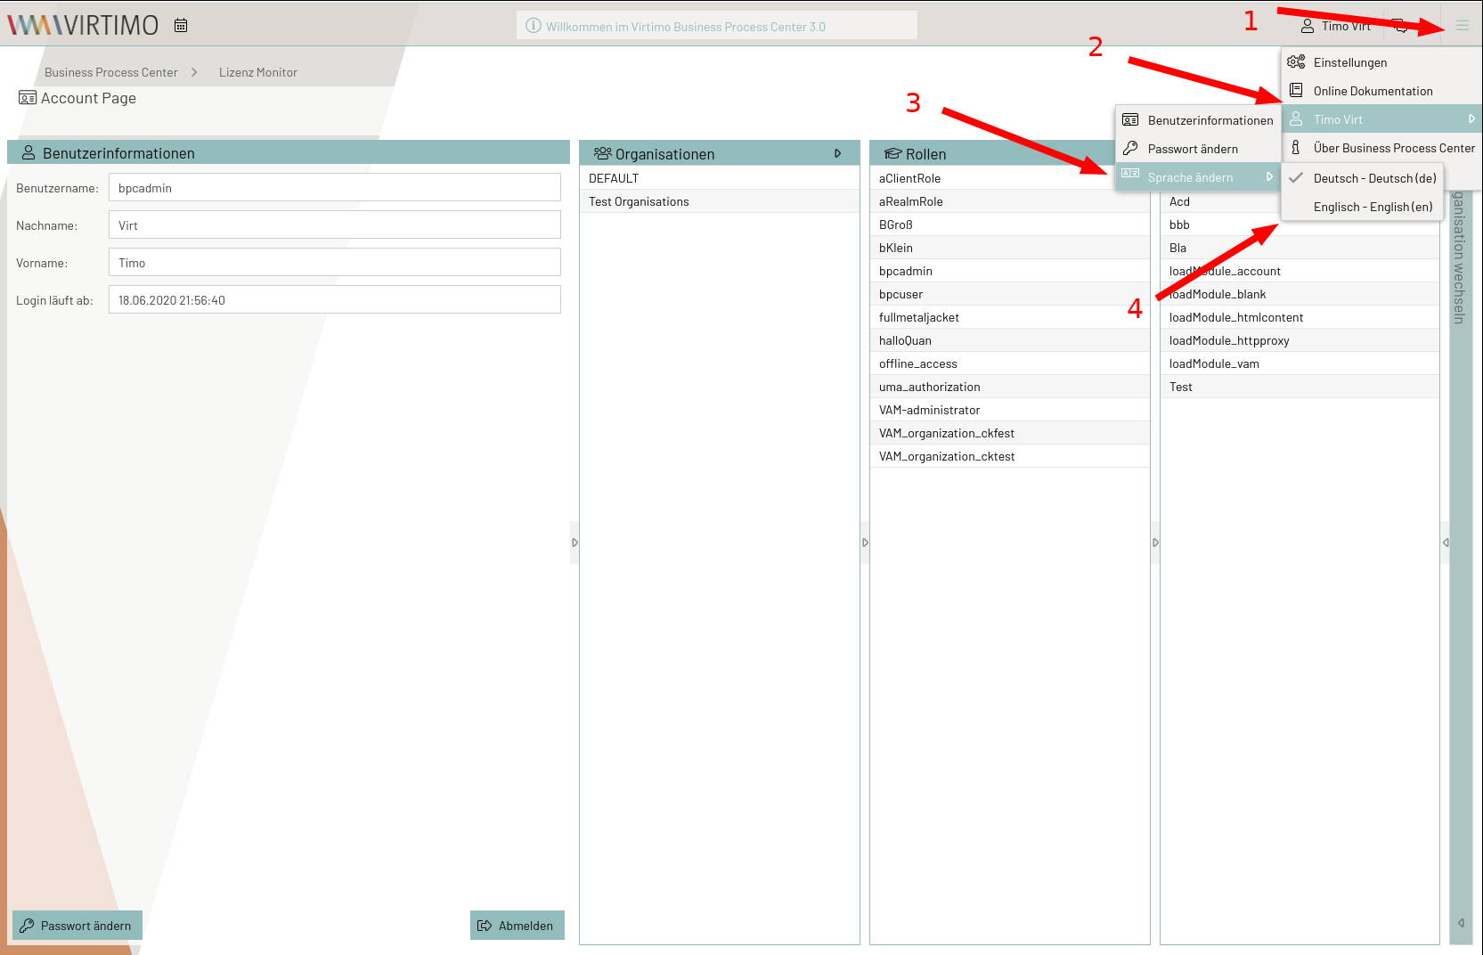Click the gears icon beside Einstellungen
This screenshot has width=1483, height=955.
tap(1296, 62)
